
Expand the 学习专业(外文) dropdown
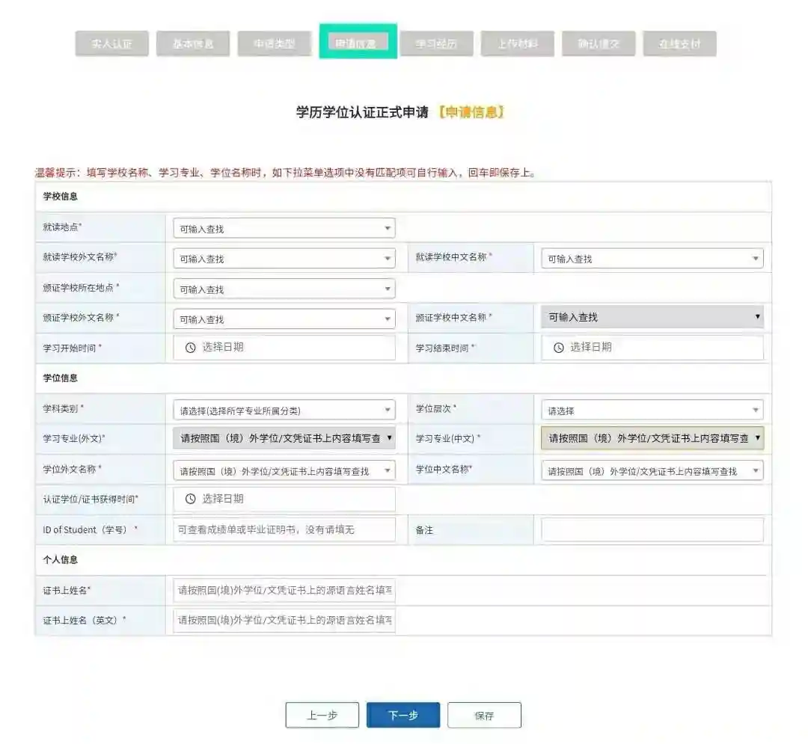tap(284, 438)
